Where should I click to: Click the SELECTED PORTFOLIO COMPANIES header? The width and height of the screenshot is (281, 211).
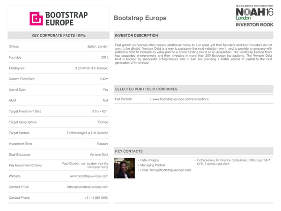(146, 89)
